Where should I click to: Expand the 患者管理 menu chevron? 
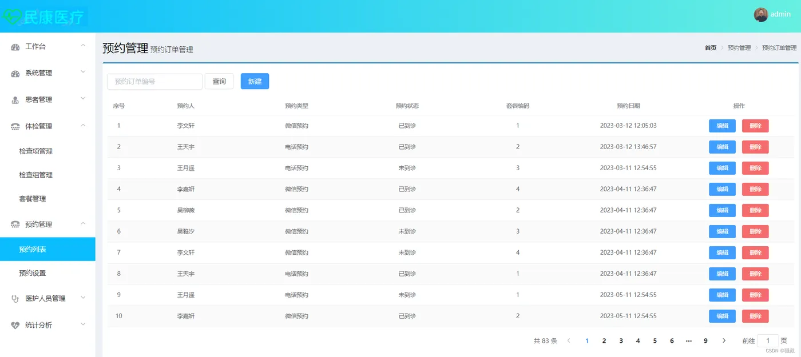[x=83, y=98]
